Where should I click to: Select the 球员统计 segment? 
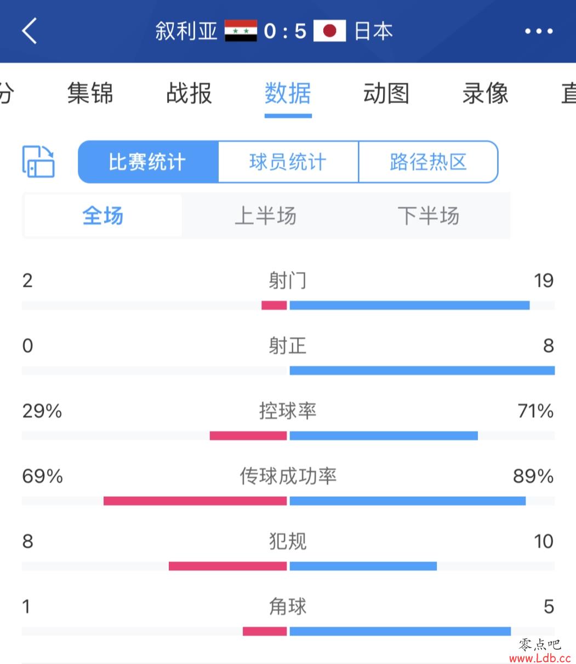288,162
